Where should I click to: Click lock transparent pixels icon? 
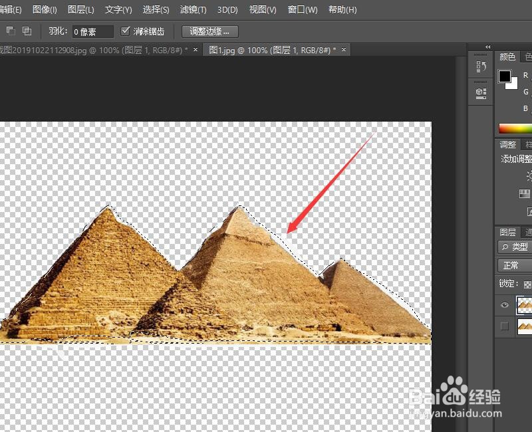527,284
